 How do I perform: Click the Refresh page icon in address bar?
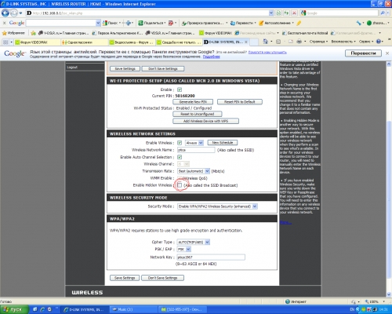[x=286, y=13]
